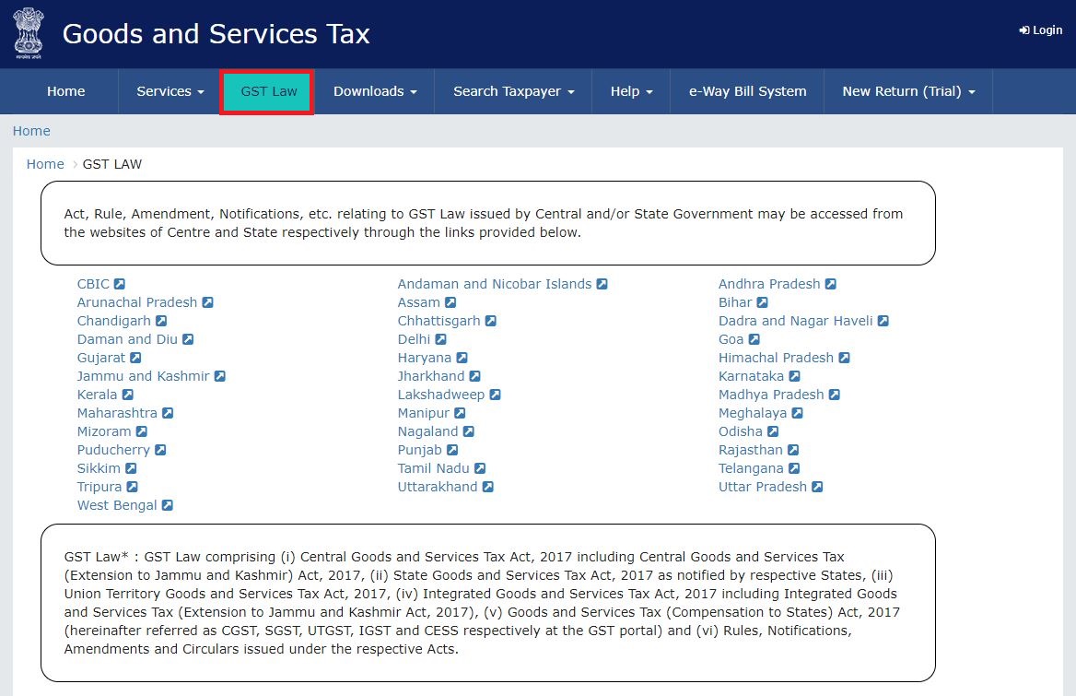Follow the Himachal Pradesh link

pyautogui.click(x=777, y=357)
